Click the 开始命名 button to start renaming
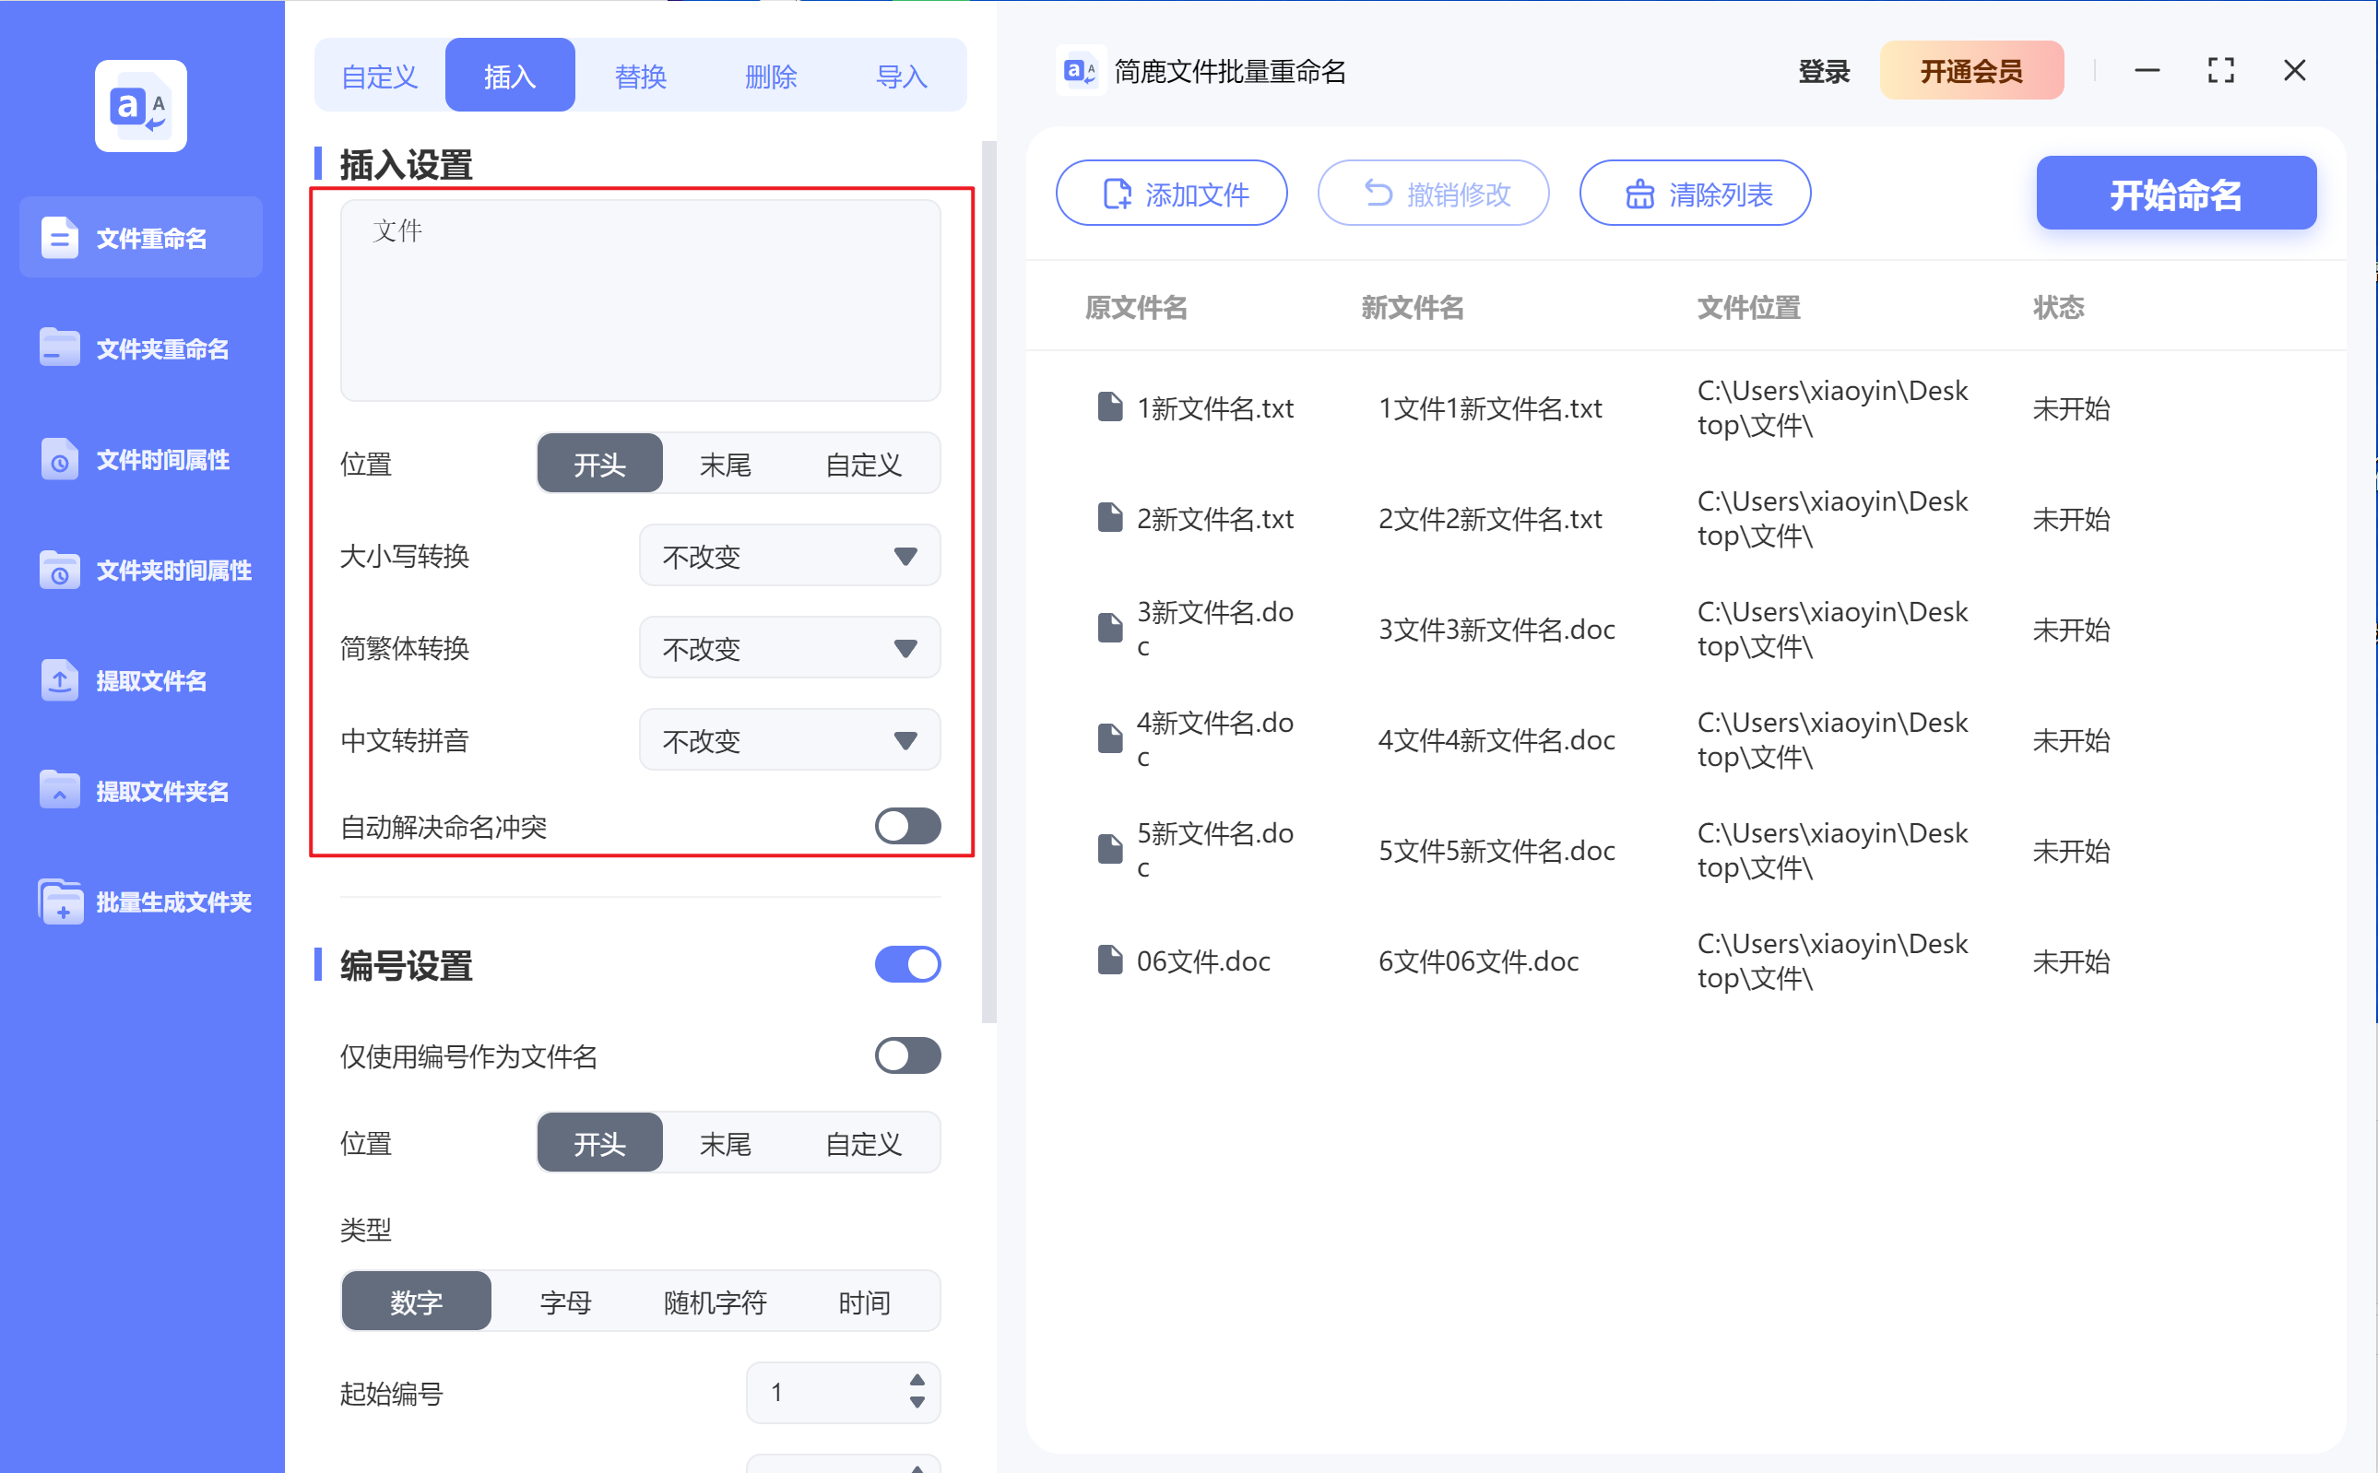The height and width of the screenshot is (1473, 2378). (x=2175, y=193)
